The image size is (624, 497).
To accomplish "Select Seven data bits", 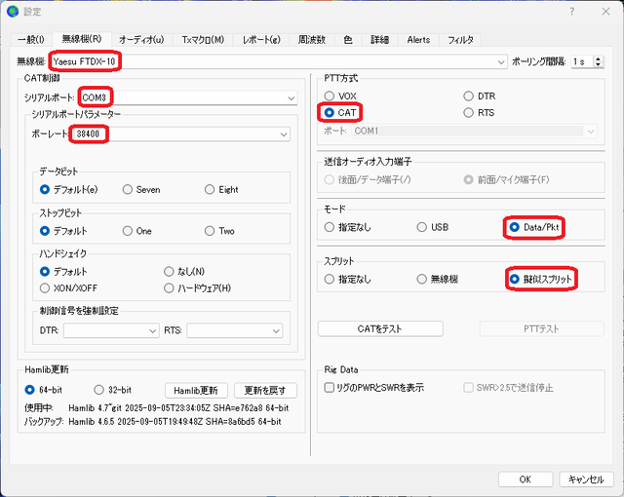I will tap(141, 190).
